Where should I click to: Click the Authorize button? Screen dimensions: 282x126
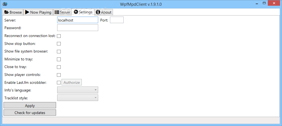72,82
